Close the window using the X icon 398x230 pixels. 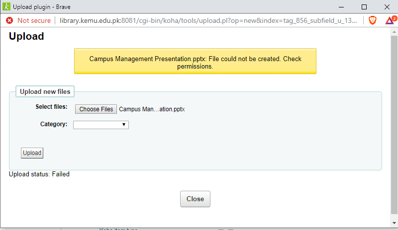point(387,7)
